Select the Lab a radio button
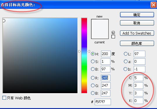Image resolution: width=157 pixels, height=109 pixels. (x=126, y=61)
